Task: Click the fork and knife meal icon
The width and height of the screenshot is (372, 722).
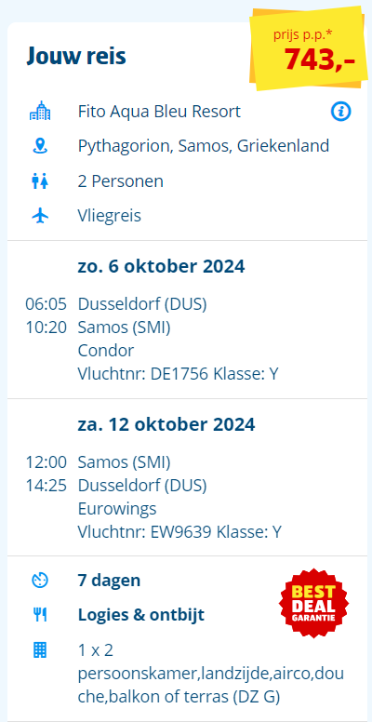Action: [x=40, y=615]
